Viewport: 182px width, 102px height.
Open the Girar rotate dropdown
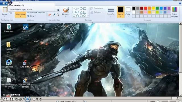pos(32,16)
